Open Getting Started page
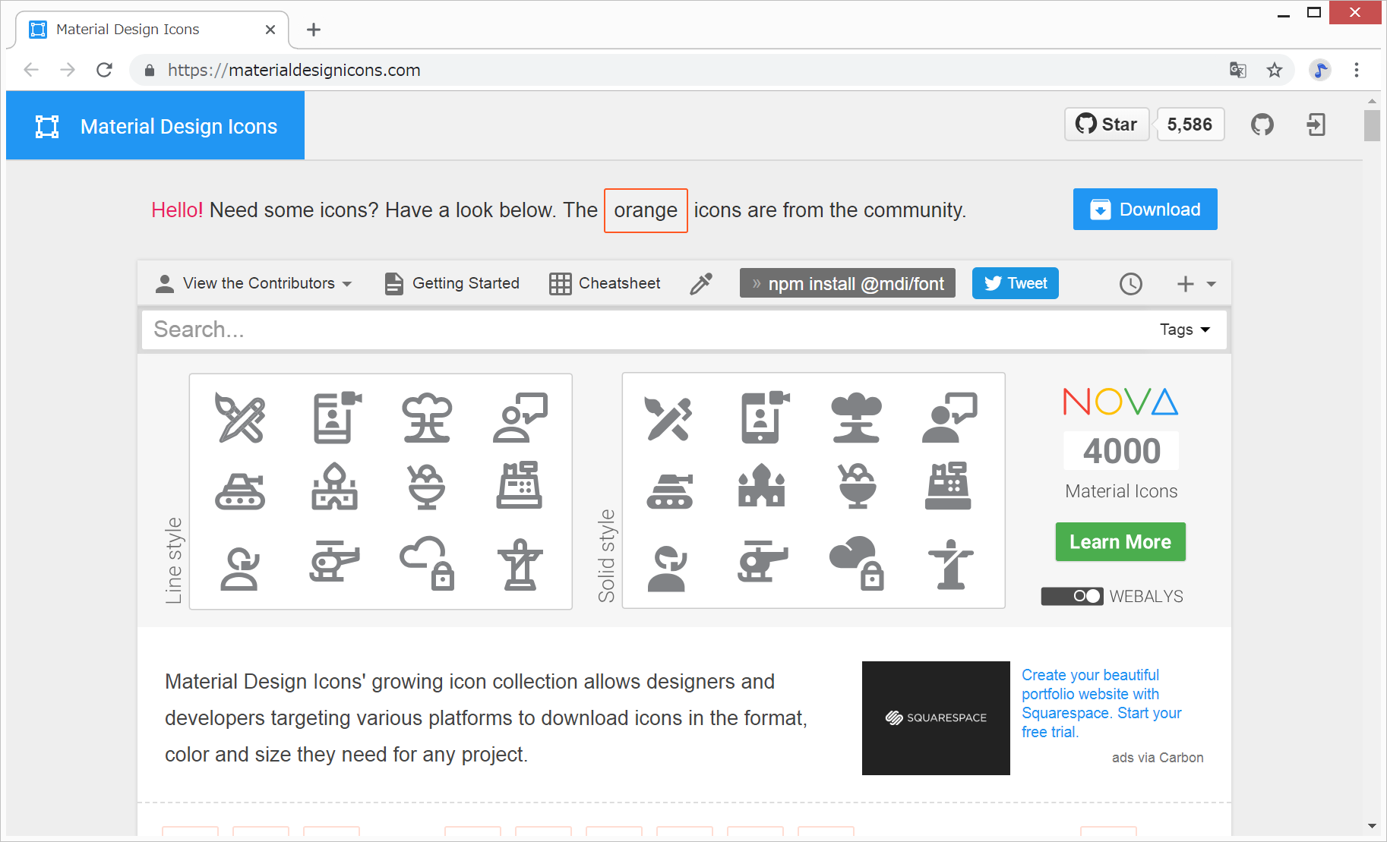Viewport: 1387px width, 842px height. coord(452,283)
